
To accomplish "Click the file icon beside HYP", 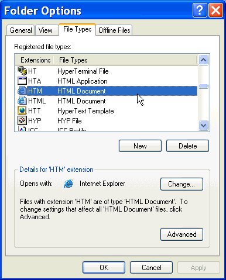I will (x=22, y=120).
